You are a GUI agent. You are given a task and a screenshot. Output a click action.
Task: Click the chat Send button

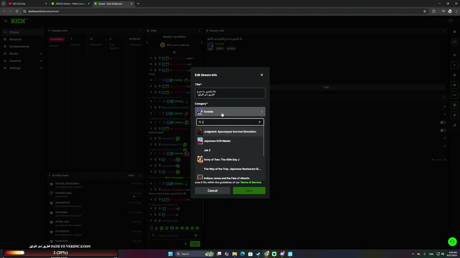pyautogui.click(x=195, y=244)
